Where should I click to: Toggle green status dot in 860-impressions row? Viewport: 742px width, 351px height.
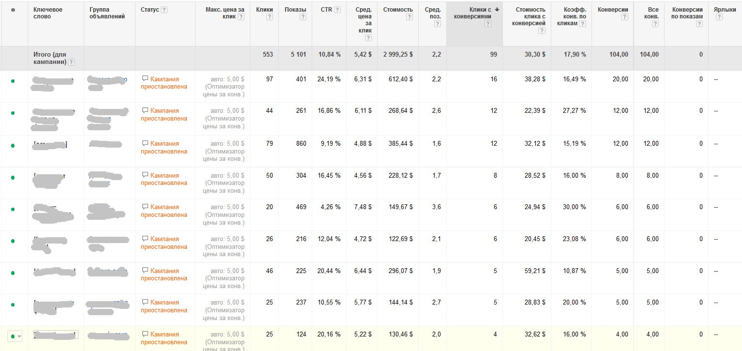(13, 145)
